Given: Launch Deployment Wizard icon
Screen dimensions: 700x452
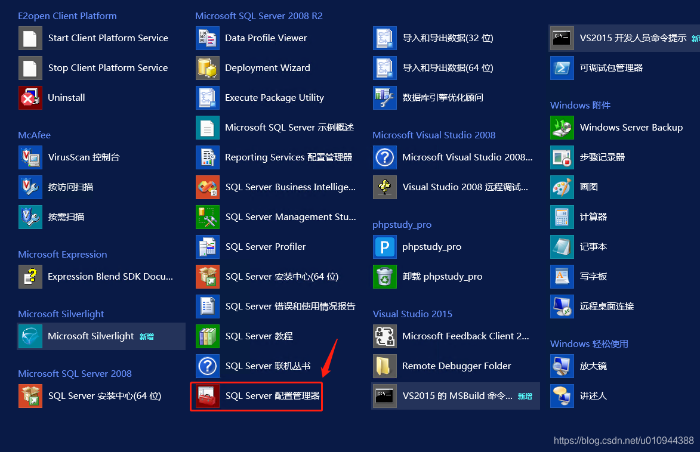Looking at the screenshot, I should (x=208, y=68).
